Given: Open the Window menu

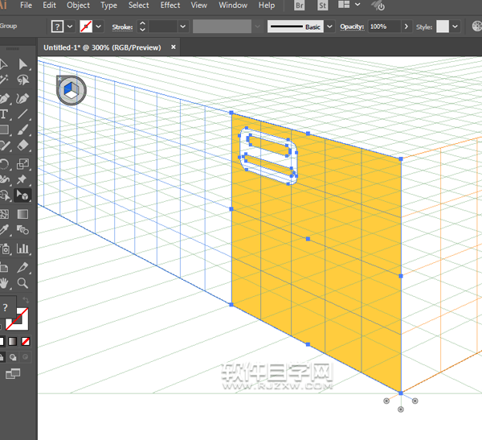Looking at the screenshot, I should coord(233,6).
